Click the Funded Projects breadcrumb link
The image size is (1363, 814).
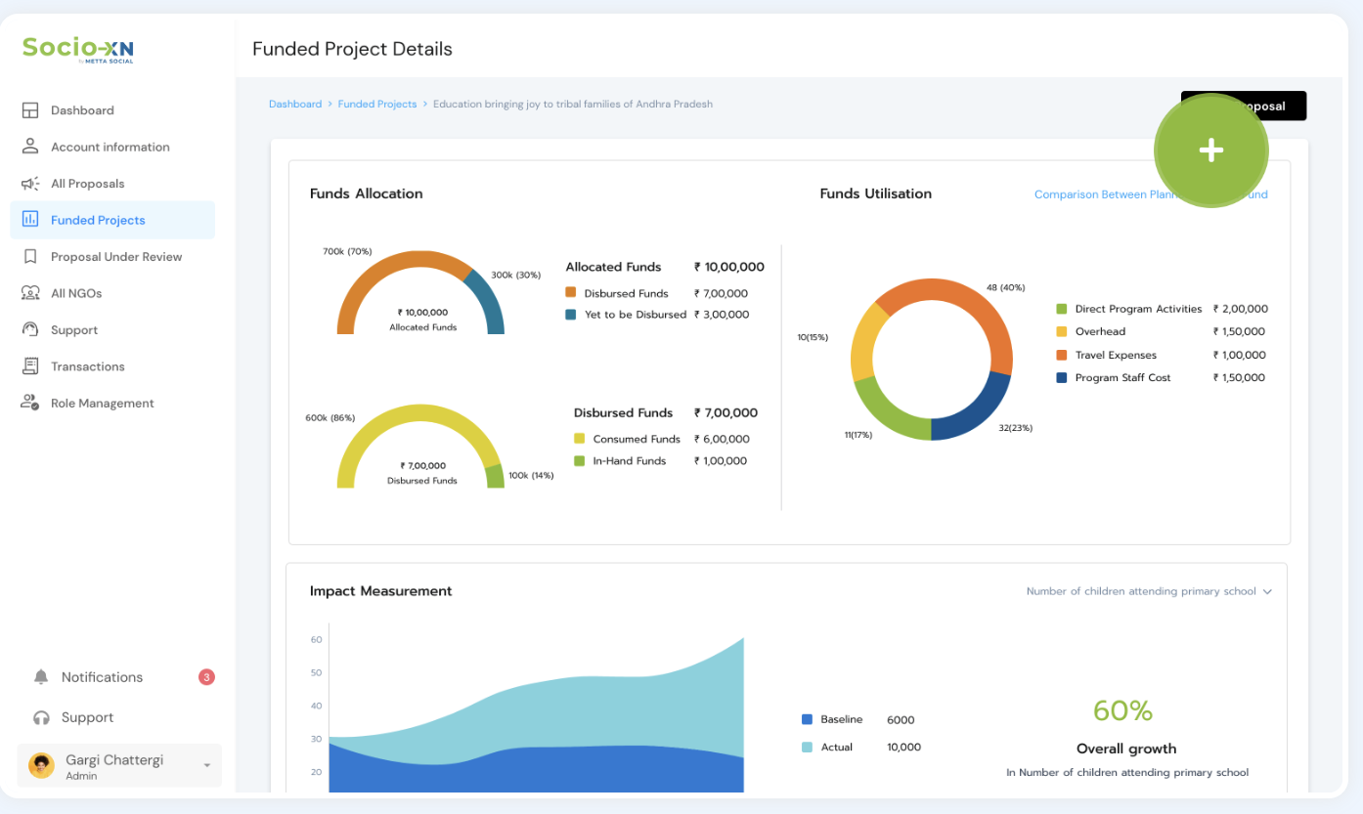coord(376,104)
